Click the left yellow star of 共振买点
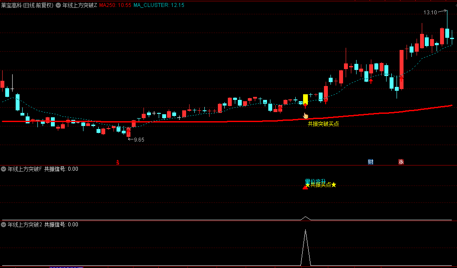457x268 pixels. tap(307, 185)
